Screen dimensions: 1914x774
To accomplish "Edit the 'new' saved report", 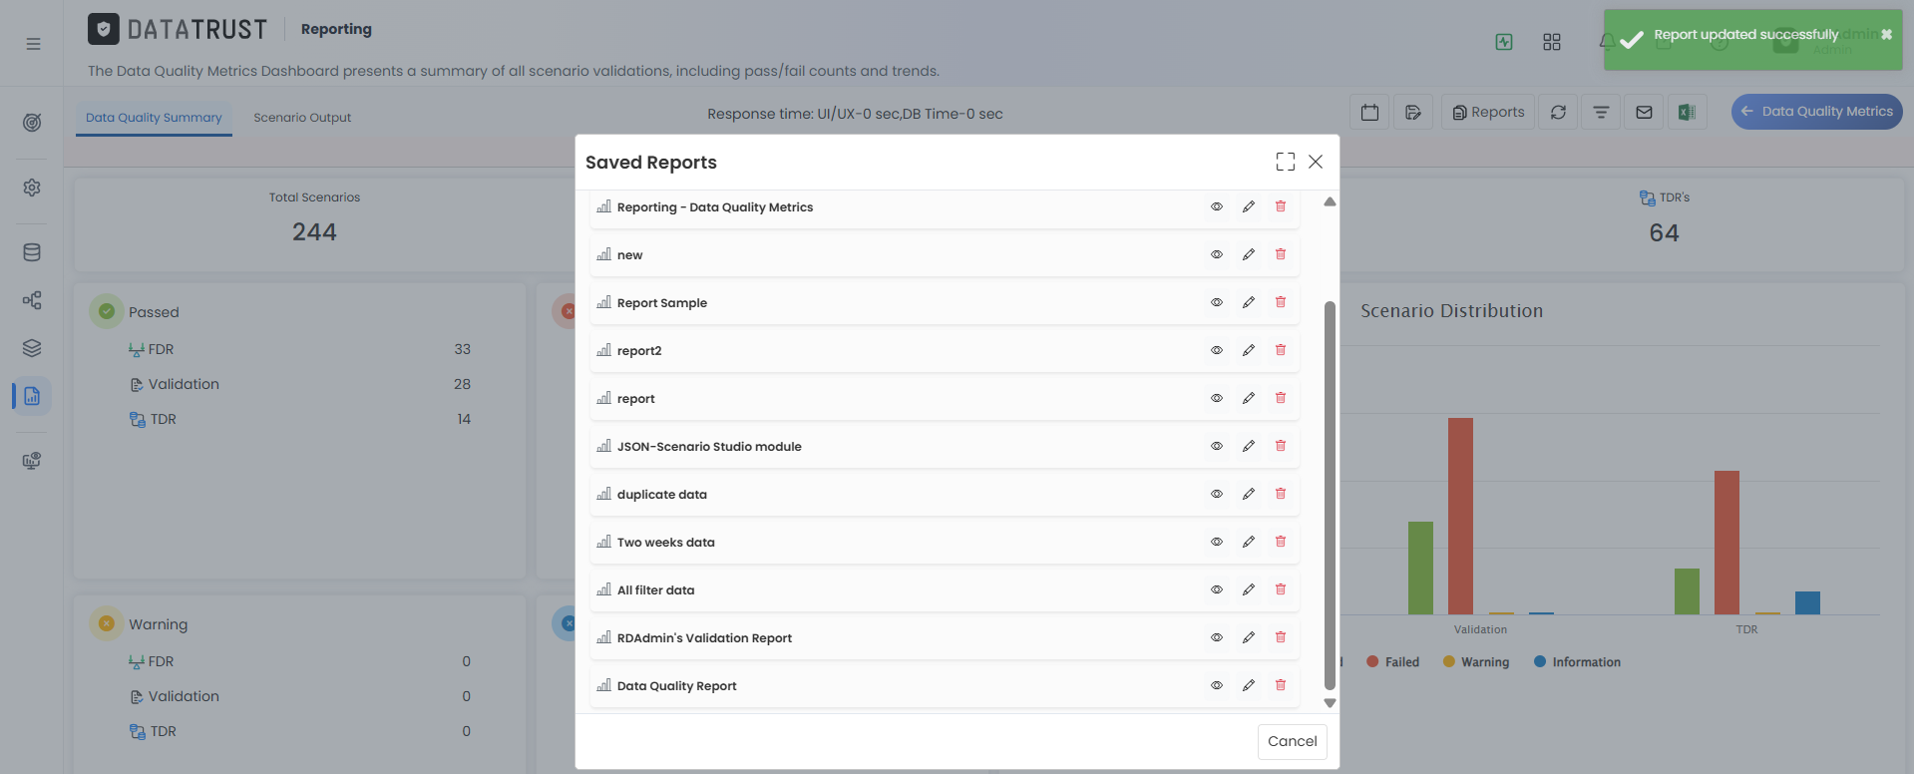I will (1249, 254).
